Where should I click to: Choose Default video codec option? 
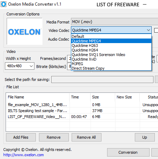[111, 36]
